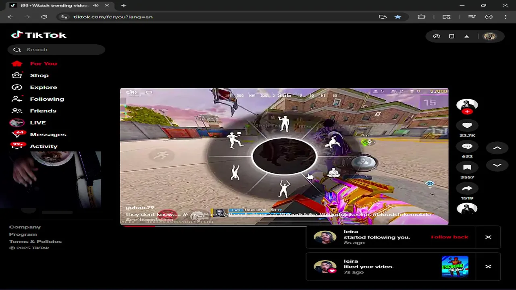
Task: Follow the creator with the red plus badge
Action: coord(467,112)
